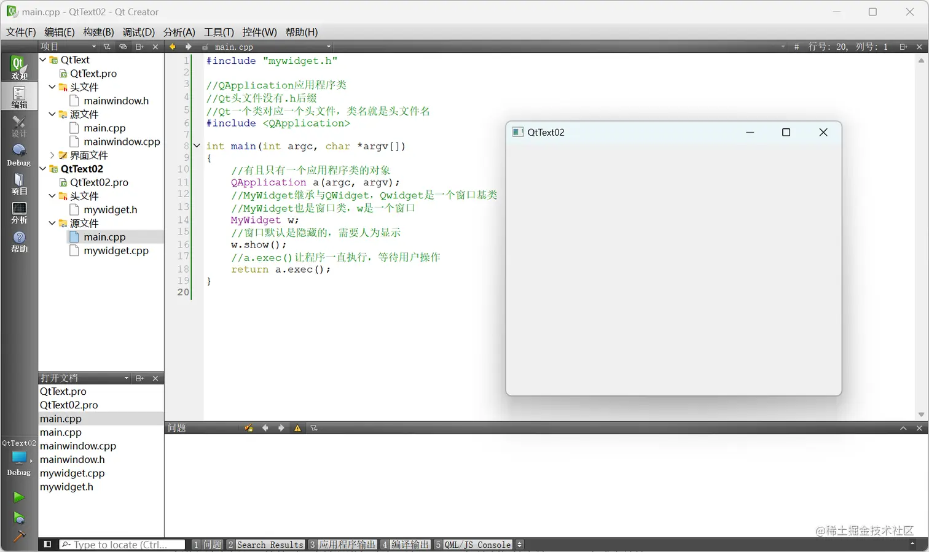This screenshot has height=552, width=929.
Task: Filter issue categories in 问题 pane
Action: pos(314,428)
